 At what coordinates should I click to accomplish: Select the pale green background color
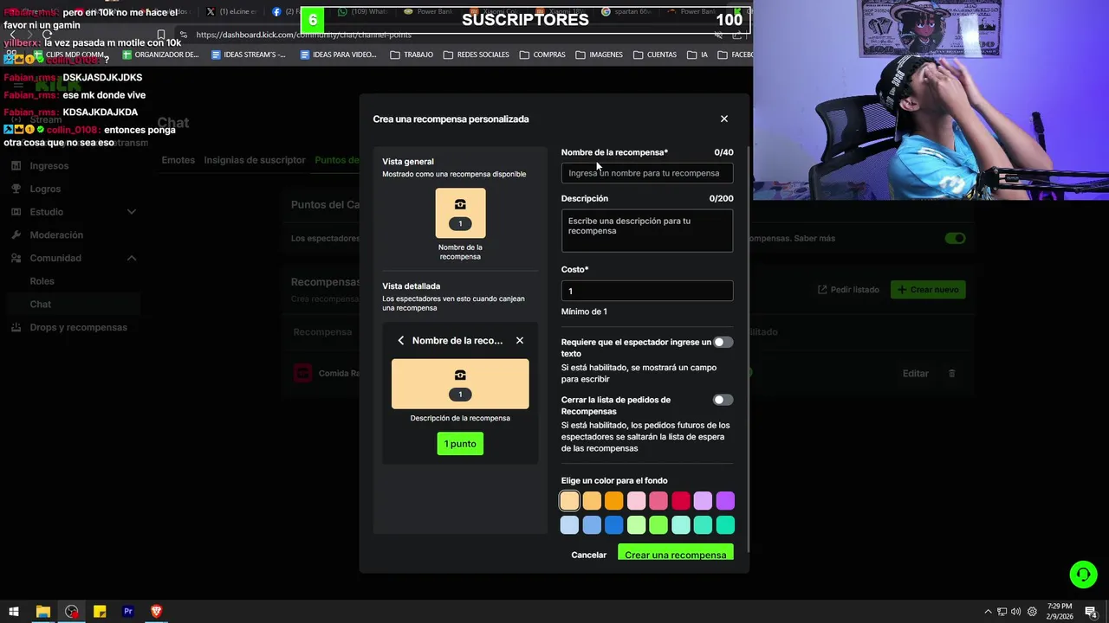coord(636,525)
